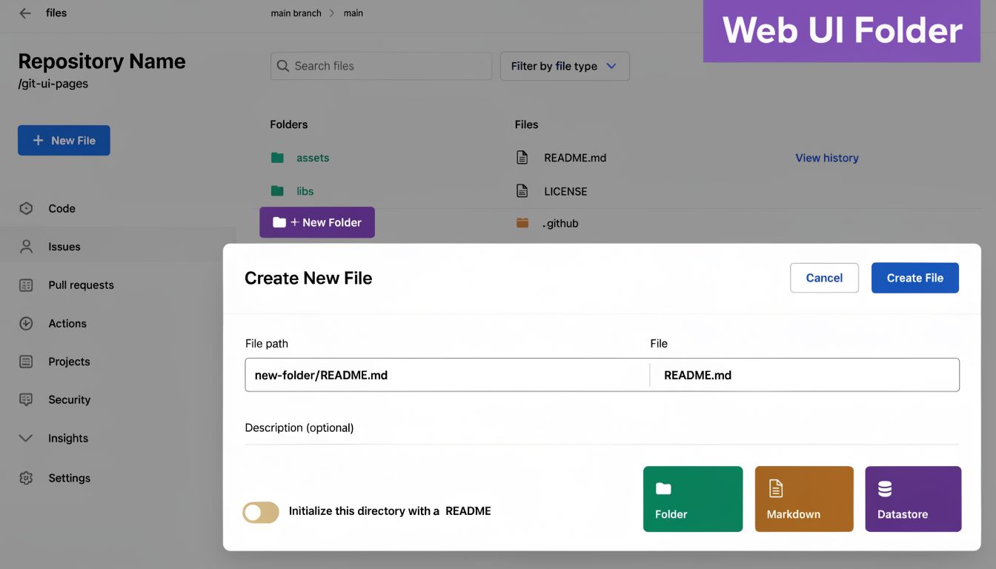The width and height of the screenshot is (996, 569).
Task: Open the Filter by file type dropdown
Action: click(x=564, y=66)
